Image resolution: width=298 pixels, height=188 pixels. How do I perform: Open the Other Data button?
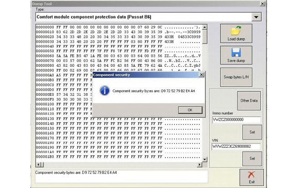[249, 100]
